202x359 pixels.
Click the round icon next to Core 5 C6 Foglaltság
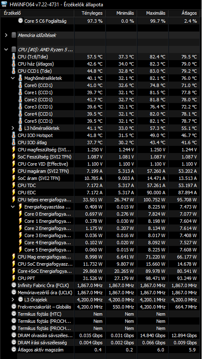pos(21,21)
